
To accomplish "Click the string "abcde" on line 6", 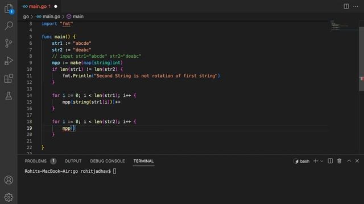I will (x=82, y=43).
